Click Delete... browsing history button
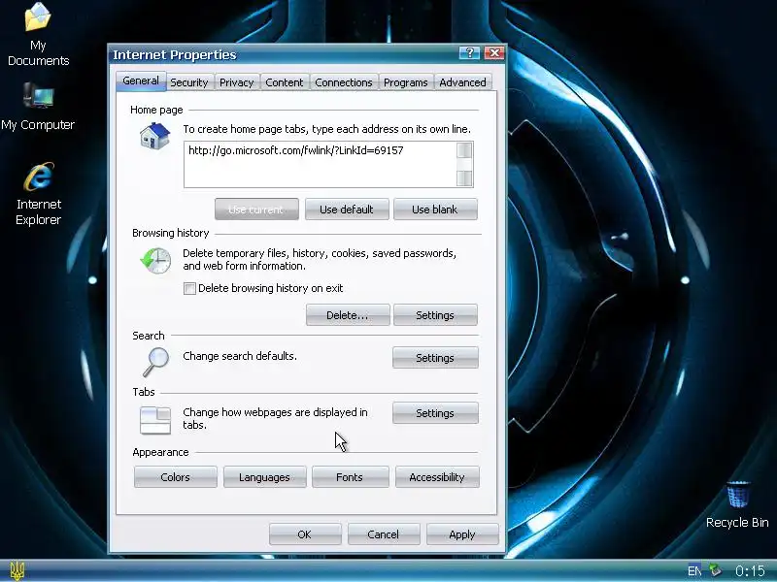 pyautogui.click(x=348, y=315)
